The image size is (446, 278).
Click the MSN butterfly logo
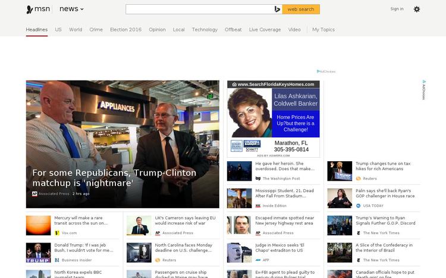[30, 9]
